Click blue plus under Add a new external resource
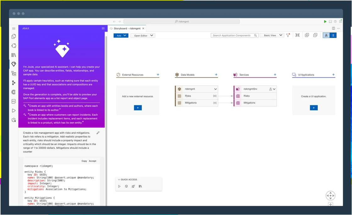Viewport: 352px width, 215px height. pyautogui.click(x=138, y=108)
